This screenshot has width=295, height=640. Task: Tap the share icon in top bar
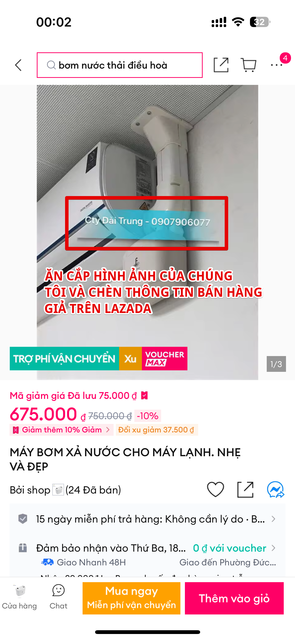[221, 65]
